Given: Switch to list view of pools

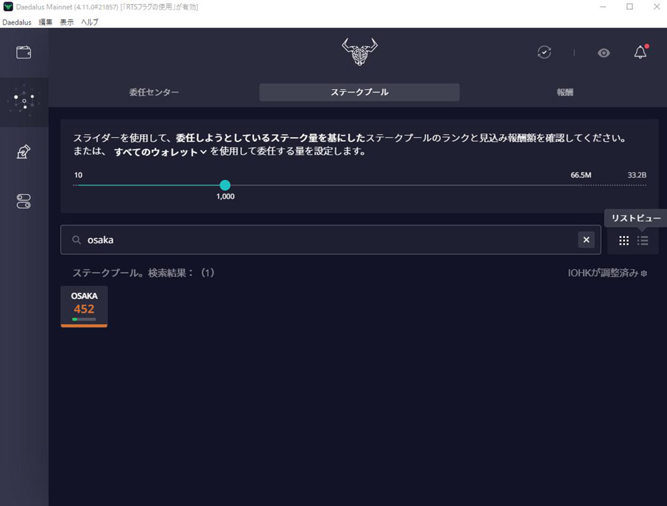Looking at the screenshot, I should coord(643,241).
